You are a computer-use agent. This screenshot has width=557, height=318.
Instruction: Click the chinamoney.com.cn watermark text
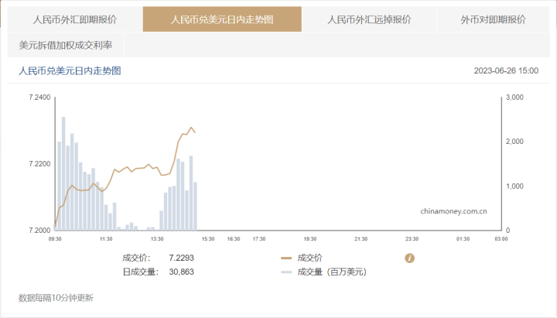point(453,210)
